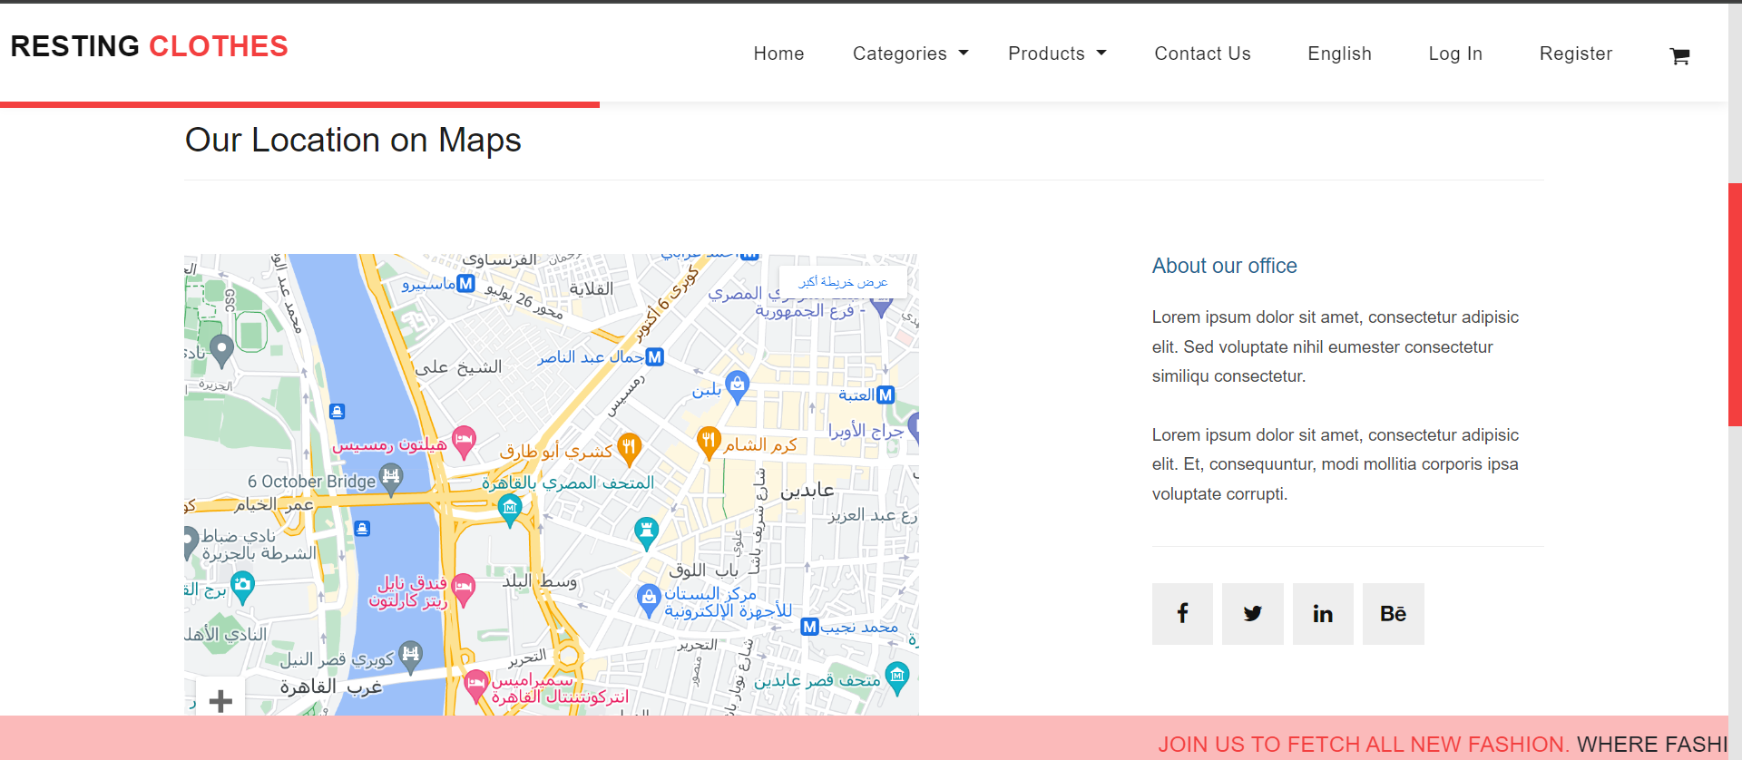Click the blue shopping pin near نلبن
Screen dimensions: 1742x760
point(738,386)
